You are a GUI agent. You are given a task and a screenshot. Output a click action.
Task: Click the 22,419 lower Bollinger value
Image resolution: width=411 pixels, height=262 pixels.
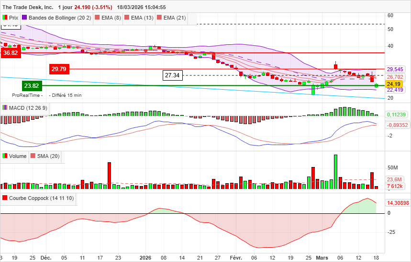[x=395, y=90]
